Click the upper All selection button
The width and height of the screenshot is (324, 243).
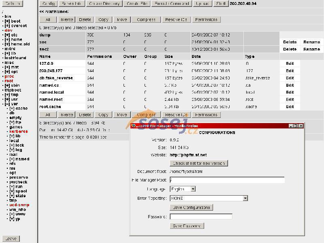tap(48, 19)
